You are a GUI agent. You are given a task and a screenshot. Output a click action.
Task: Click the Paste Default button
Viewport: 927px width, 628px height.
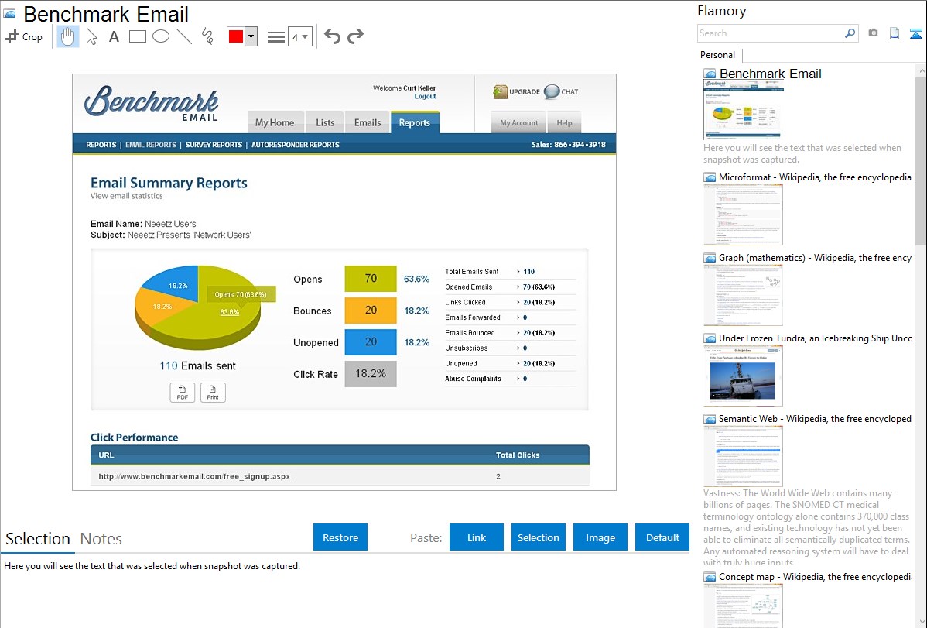tap(662, 537)
